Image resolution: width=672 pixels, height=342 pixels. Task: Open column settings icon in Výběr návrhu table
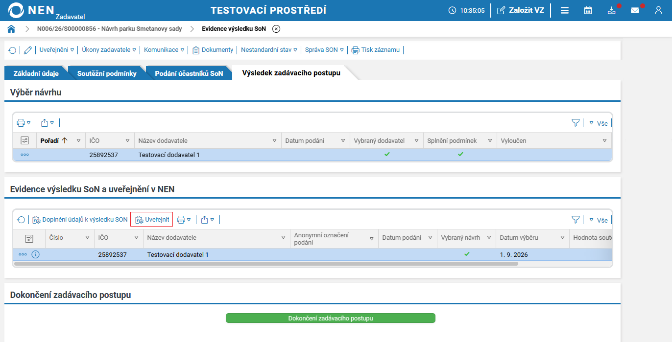coord(25,140)
